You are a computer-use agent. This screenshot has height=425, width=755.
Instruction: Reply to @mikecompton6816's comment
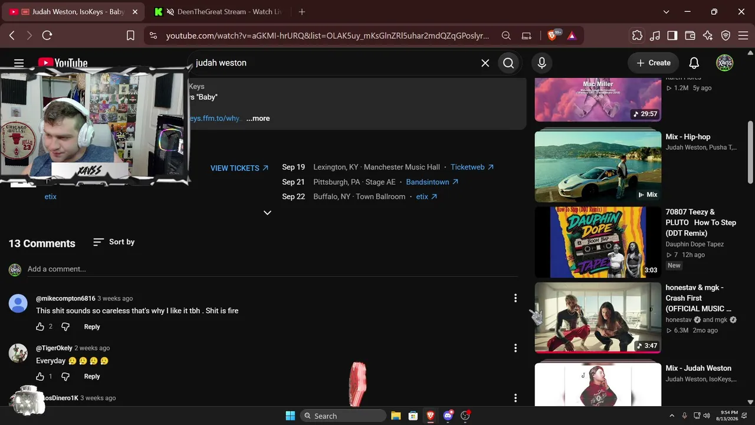click(92, 326)
